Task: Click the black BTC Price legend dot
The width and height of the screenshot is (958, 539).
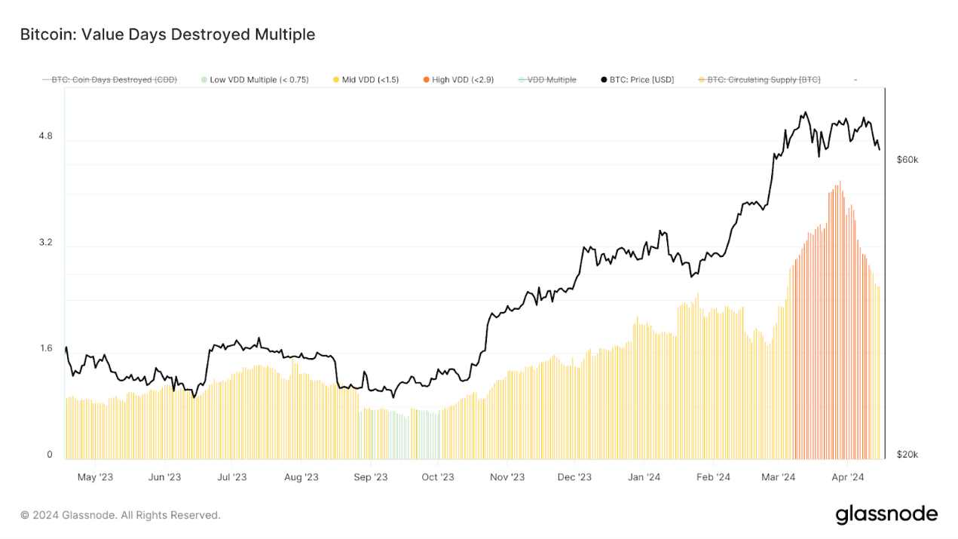Action: pos(604,79)
